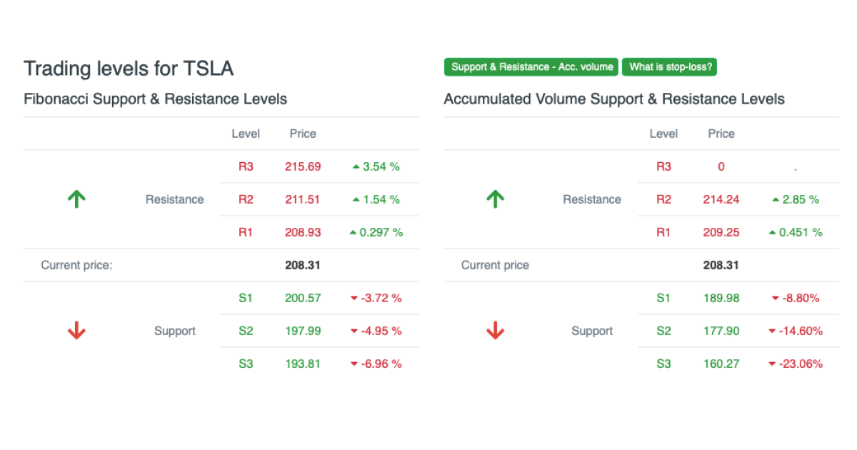Screen dimensions: 857x450
Task: Click the R3 level in Fibonacci table
Action: point(246,166)
